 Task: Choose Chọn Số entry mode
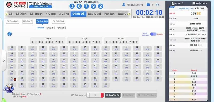coord(62,28)
